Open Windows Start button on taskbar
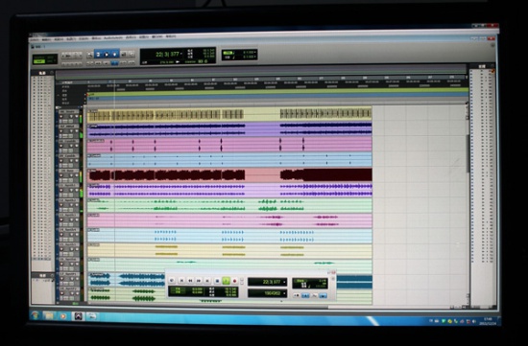 35,315
